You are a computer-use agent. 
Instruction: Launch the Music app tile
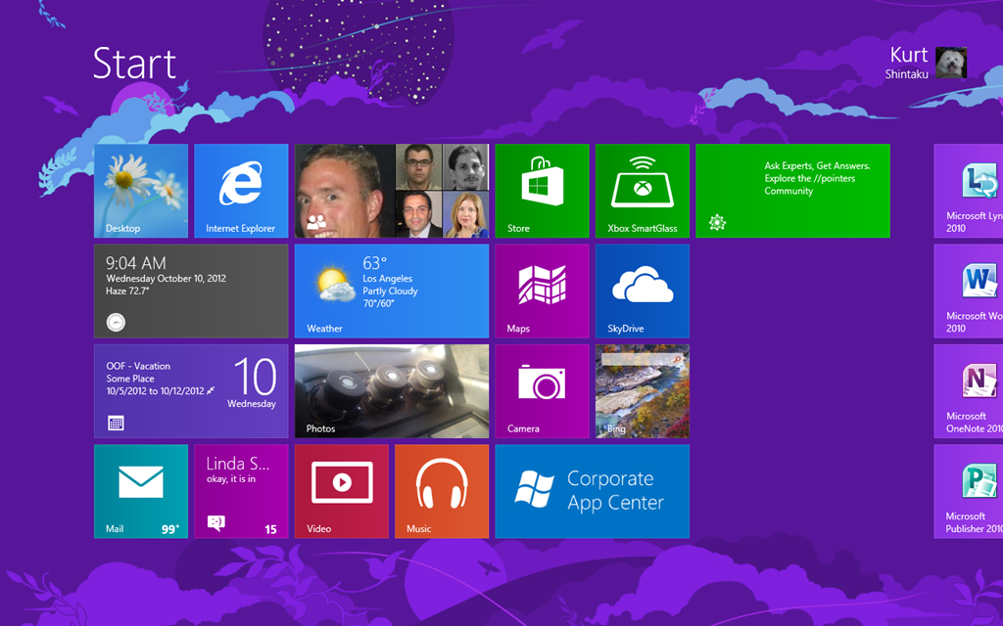tap(442, 490)
